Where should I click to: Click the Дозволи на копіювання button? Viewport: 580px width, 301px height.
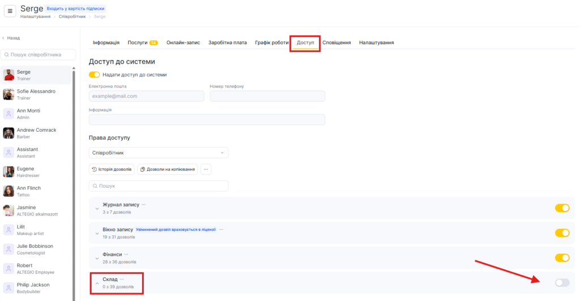pyautogui.click(x=167, y=169)
